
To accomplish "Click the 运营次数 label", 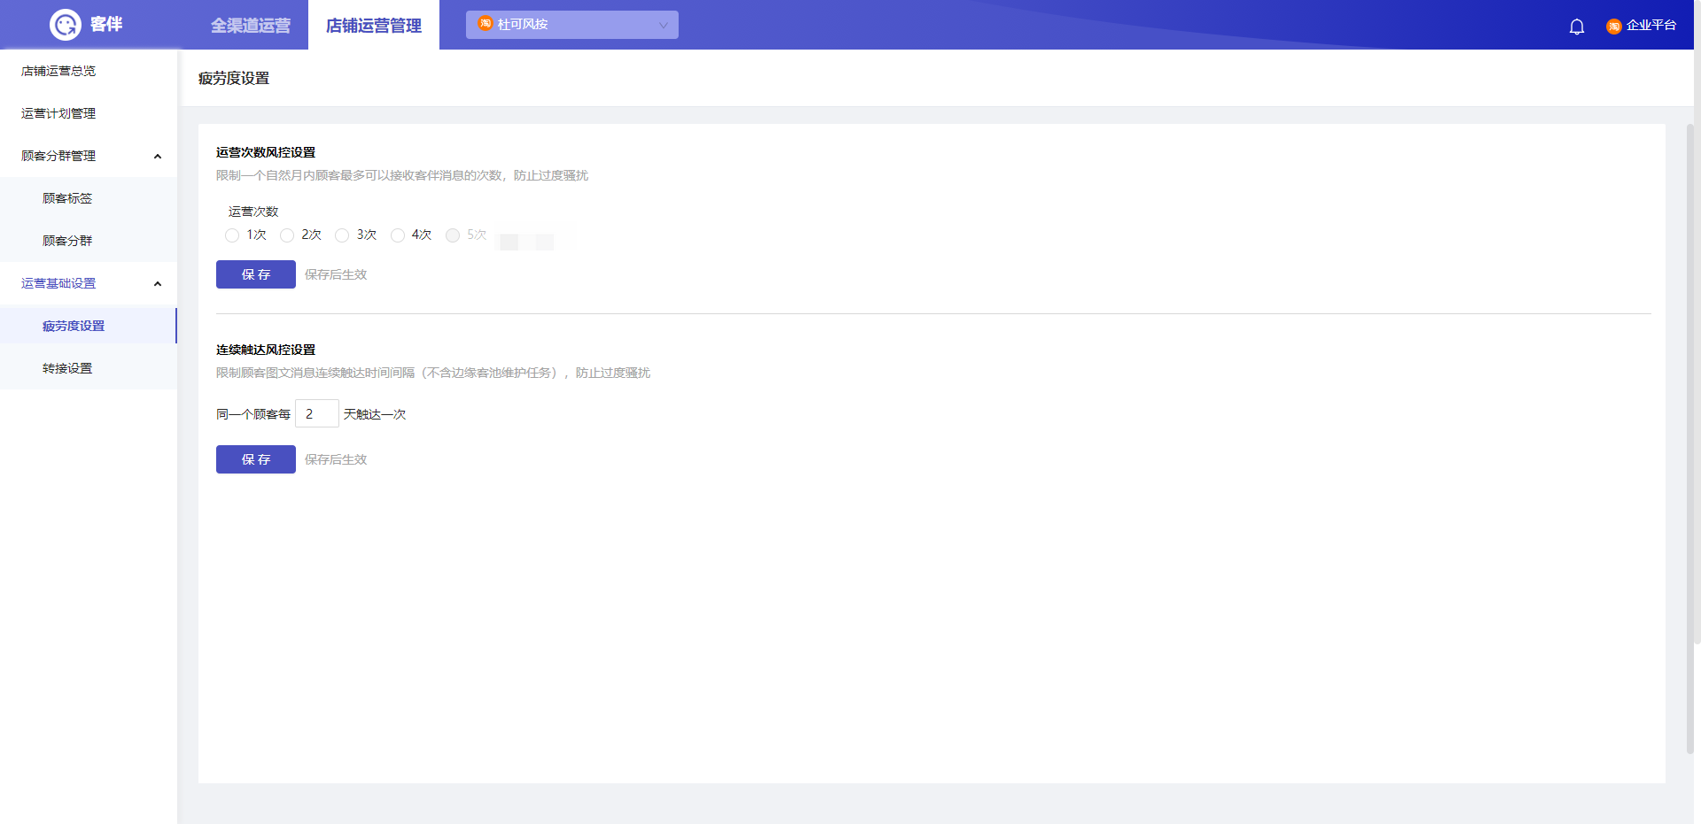I will (x=253, y=212).
